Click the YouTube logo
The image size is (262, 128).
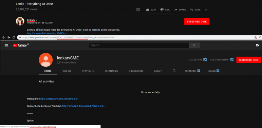[21, 45]
